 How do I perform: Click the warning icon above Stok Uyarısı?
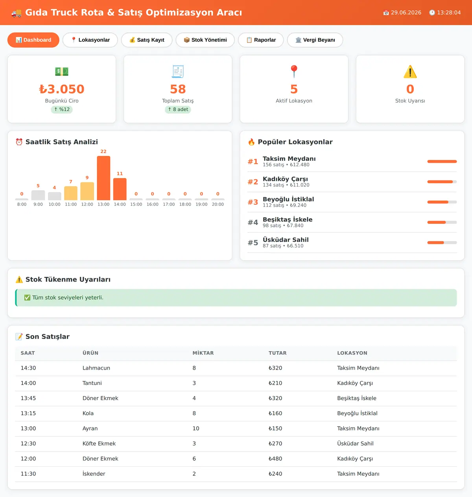tap(410, 72)
